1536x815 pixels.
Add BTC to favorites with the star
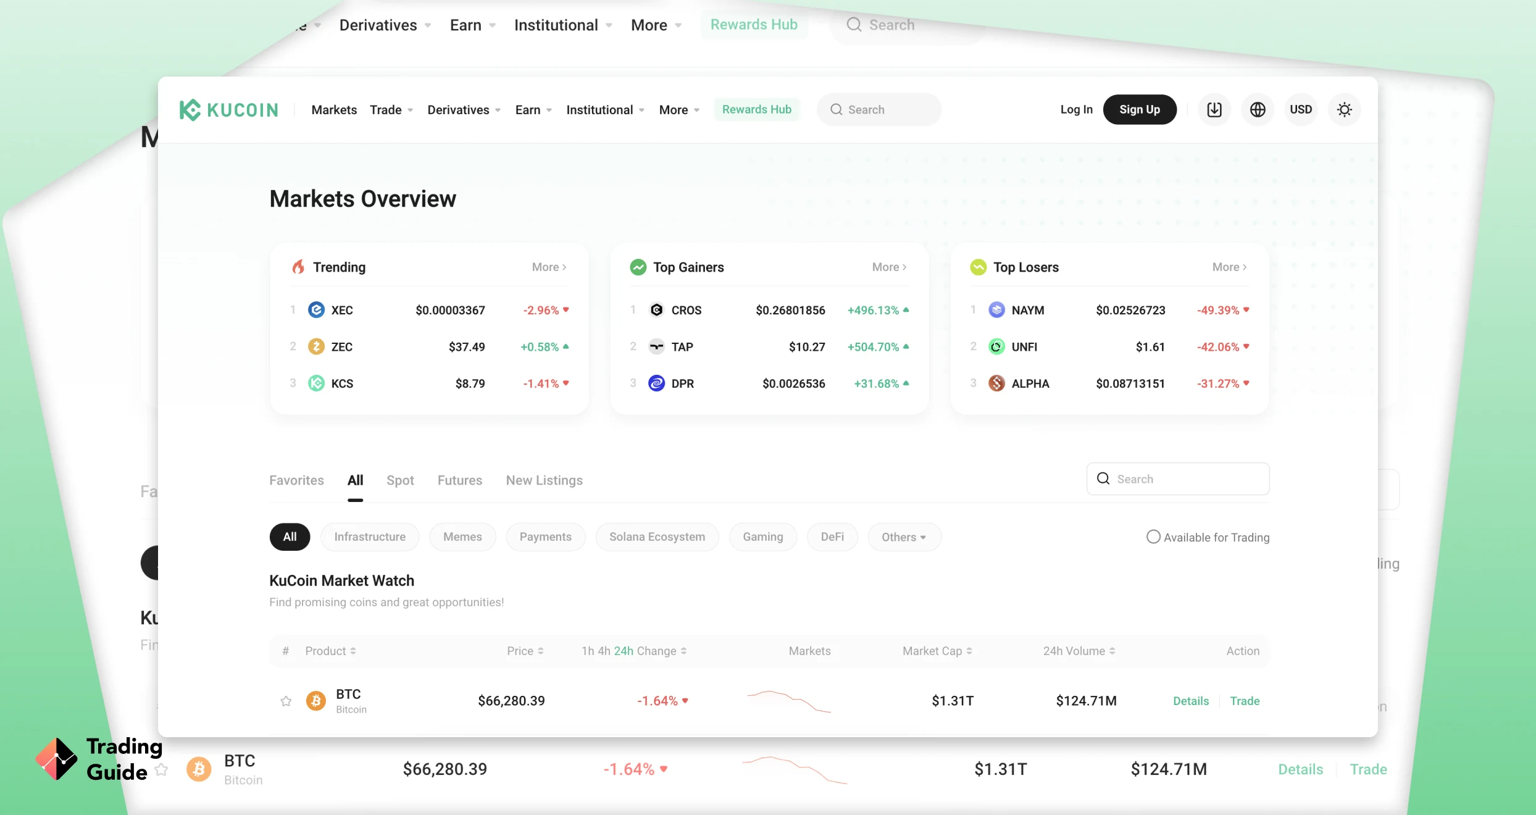coord(286,701)
